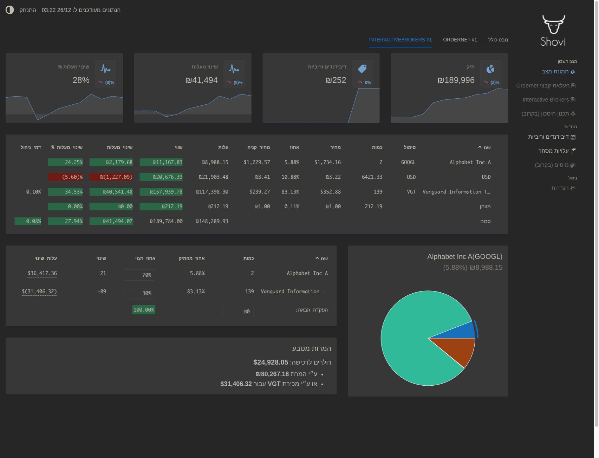
Task: Toggle the dark/light theme icon
Action: pos(10,10)
